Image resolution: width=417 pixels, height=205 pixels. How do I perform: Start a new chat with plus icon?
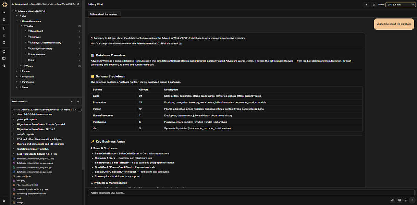click(x=366, y=5)
